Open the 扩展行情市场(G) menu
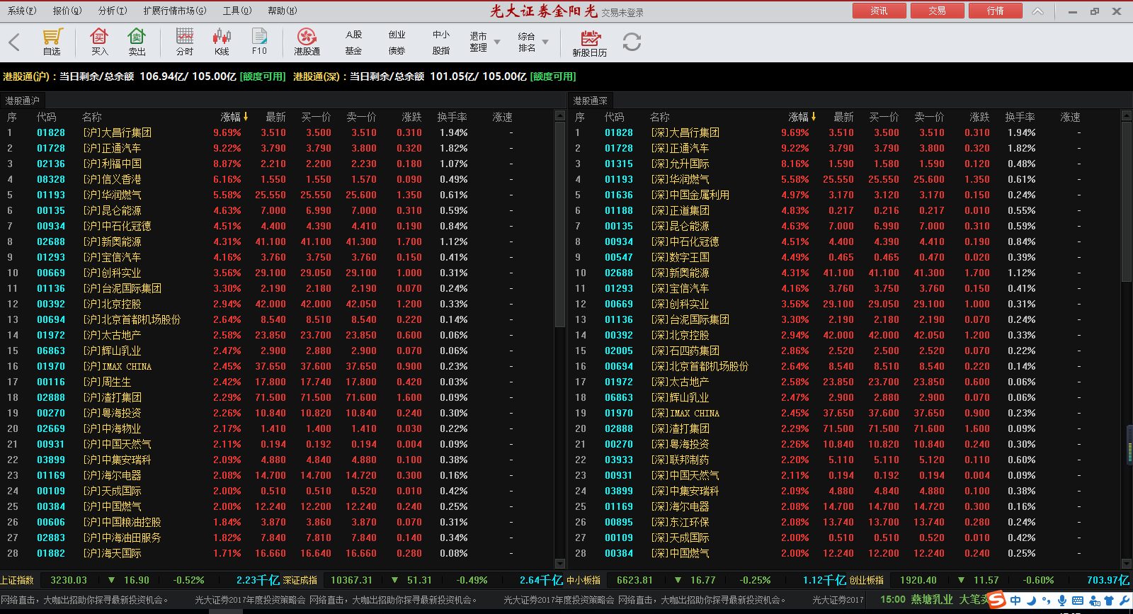Viewport: 1133px width, 614px height. 174,11
